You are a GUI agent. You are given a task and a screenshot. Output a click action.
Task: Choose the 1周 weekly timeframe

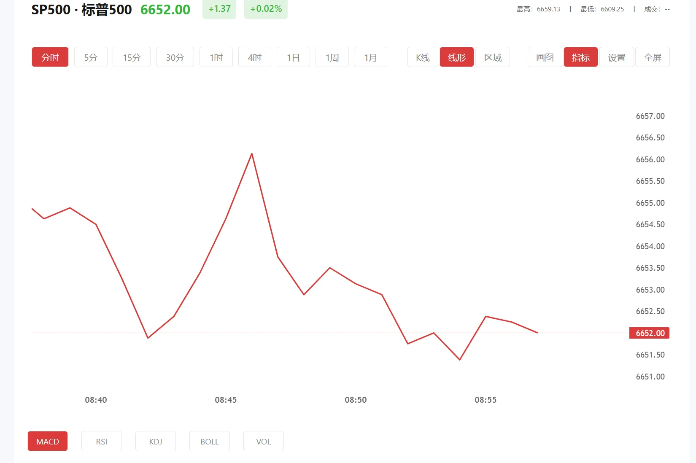pyautogui.click(x=332, y=57)
